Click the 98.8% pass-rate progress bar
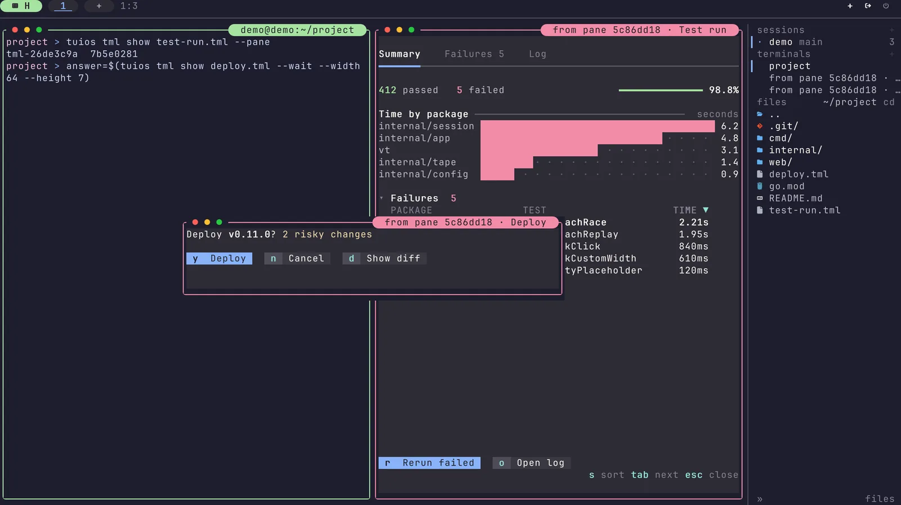This screenshot has width=901, height=505. [x=661, y=90]
